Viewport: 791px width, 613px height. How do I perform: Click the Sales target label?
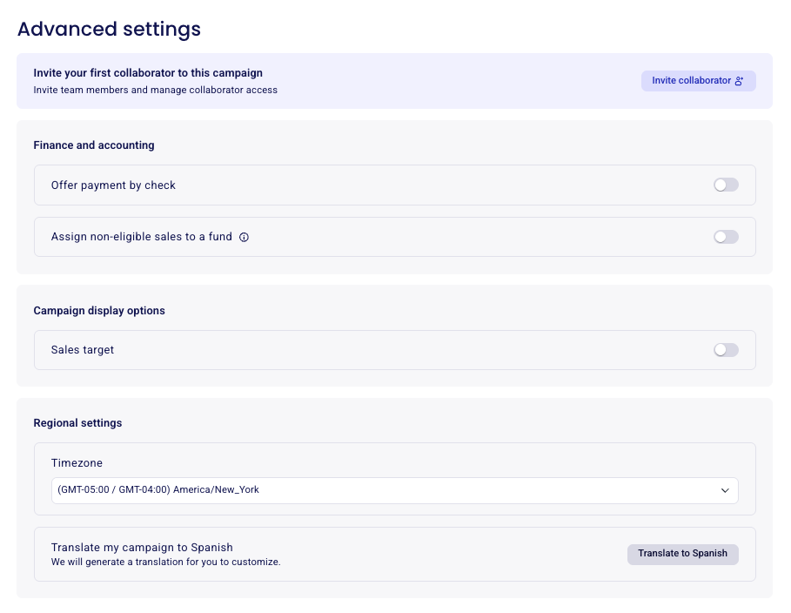click(82, 350)
